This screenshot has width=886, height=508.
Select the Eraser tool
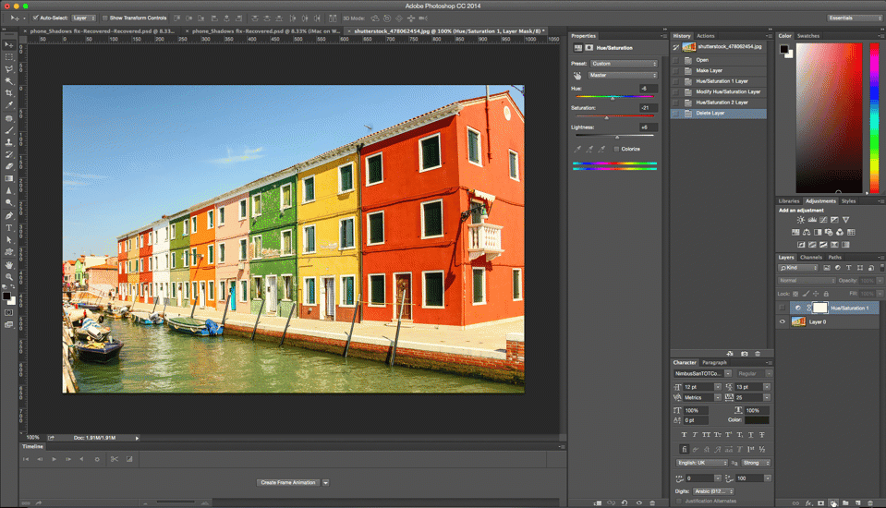point(9,166)
